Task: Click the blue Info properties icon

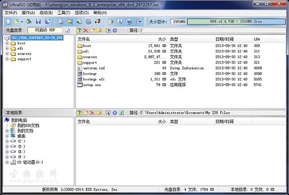Action: (x=120, y=22)
